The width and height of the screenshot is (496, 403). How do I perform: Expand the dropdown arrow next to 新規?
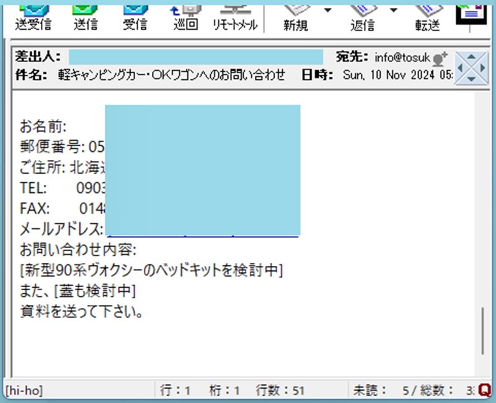coord(327,11)
